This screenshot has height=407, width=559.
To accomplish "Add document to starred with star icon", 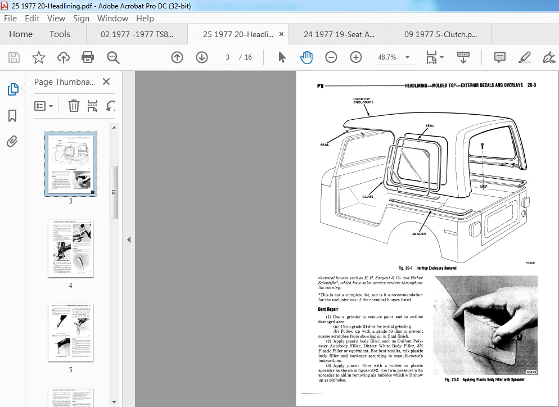I will pyautogui.click(x=38, y=57).
